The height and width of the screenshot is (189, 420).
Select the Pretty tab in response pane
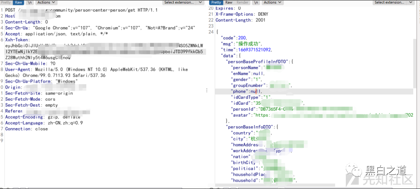tap(216, 3)
